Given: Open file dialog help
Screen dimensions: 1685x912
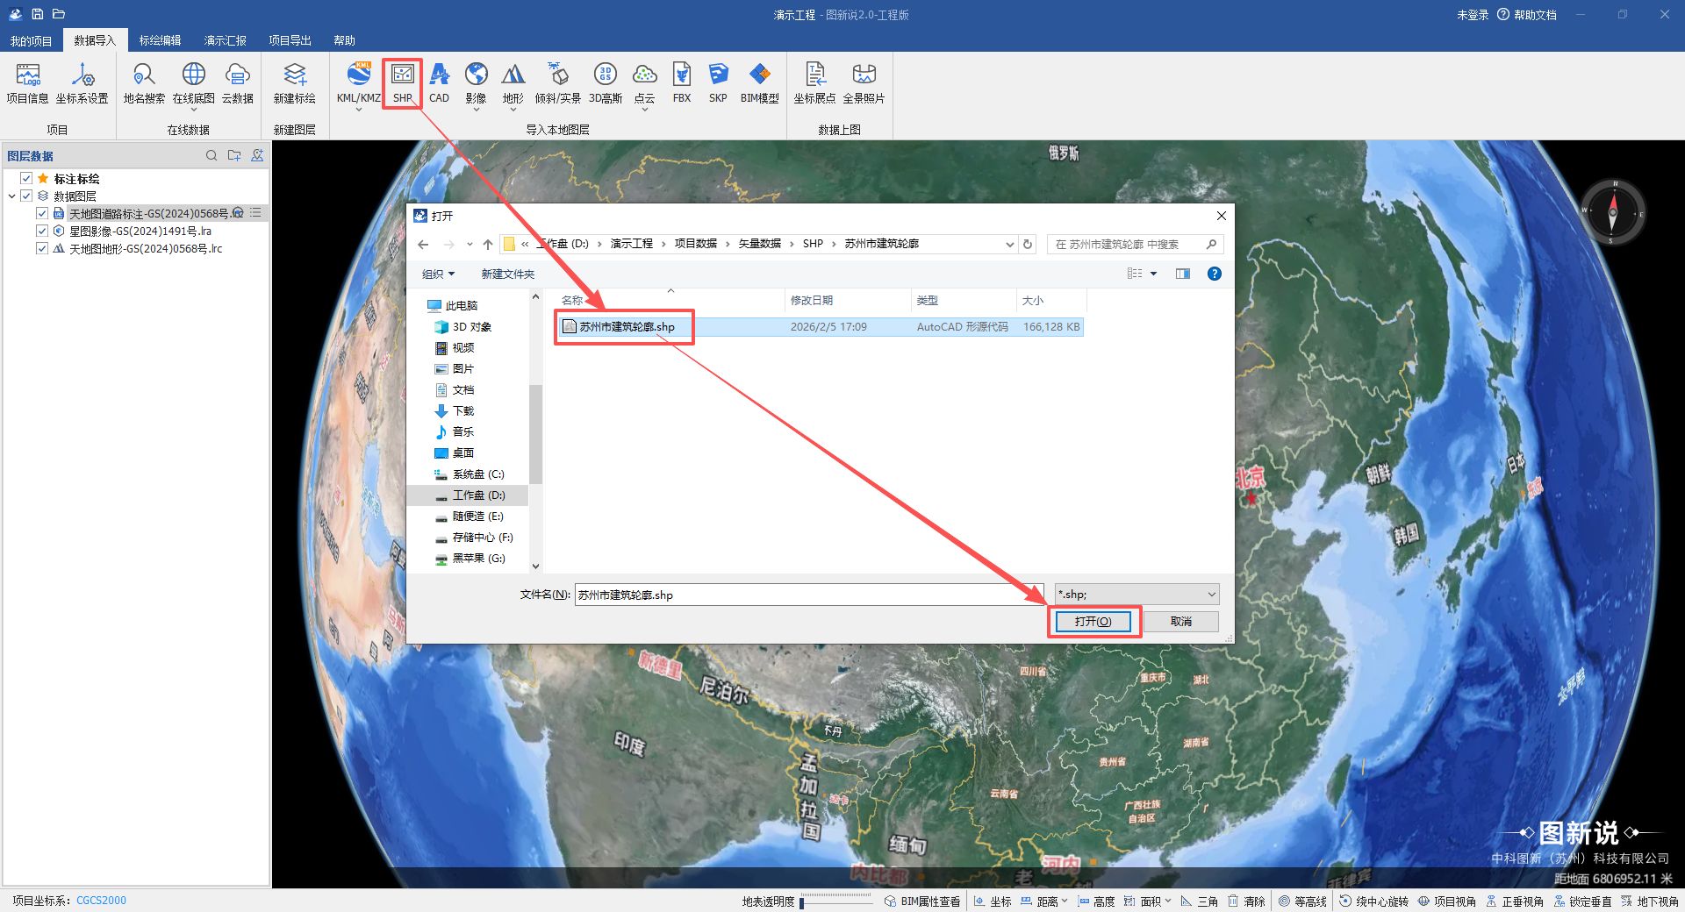Looking at the screenshot, I should (1215, 274).
